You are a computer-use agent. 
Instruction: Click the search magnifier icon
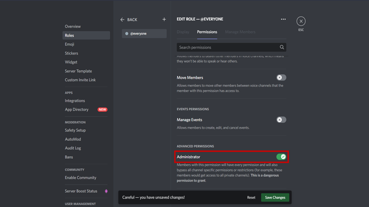[x=282, y=47]
